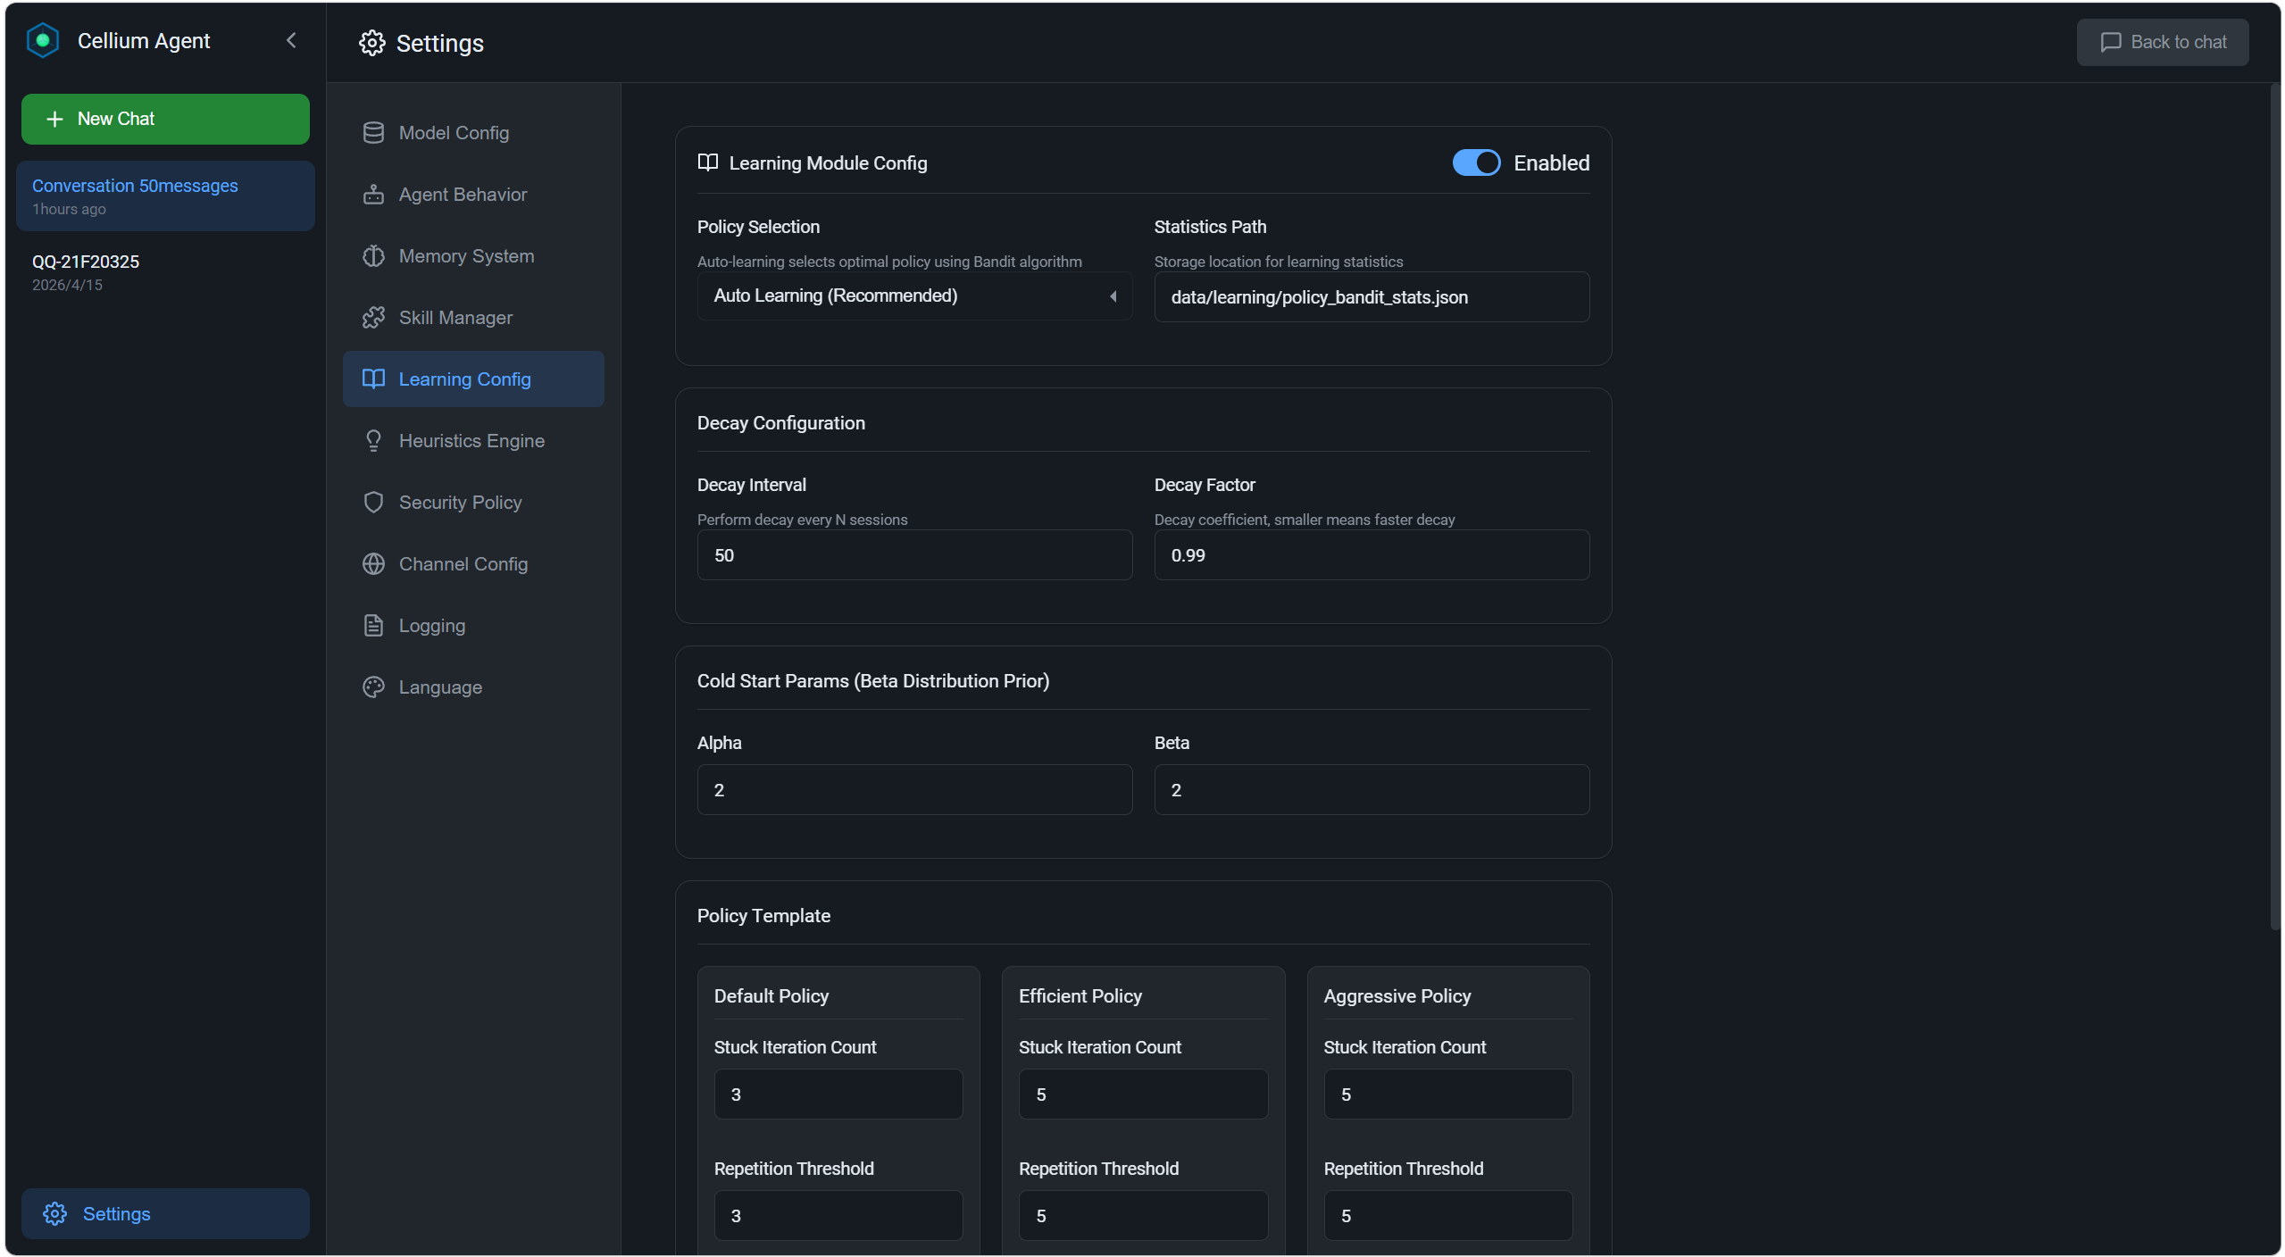This screenshot has height=1257, width=2285.
Task: Disable the Learning Module toggle
Action: 1475,162
